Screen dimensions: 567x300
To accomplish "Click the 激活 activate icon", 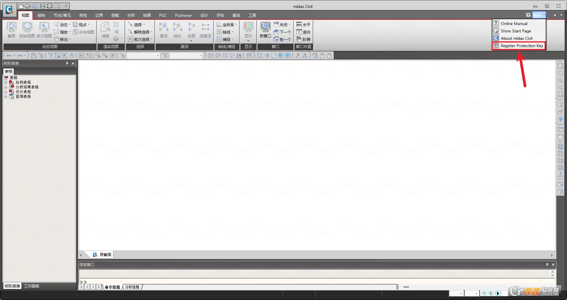I will 164,30.
